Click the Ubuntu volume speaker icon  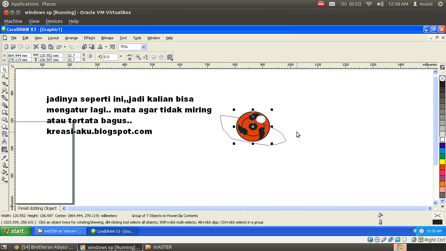point(380,4)
